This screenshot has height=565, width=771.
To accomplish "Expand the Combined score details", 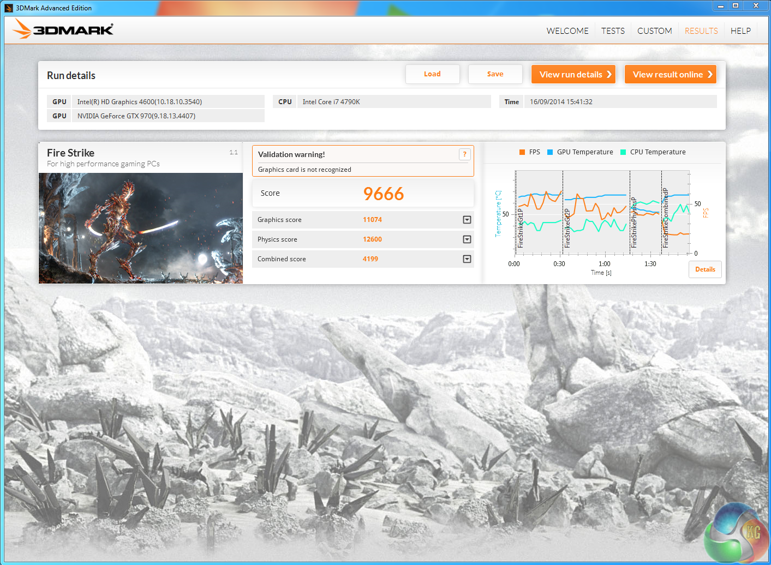I will point(467,259).
